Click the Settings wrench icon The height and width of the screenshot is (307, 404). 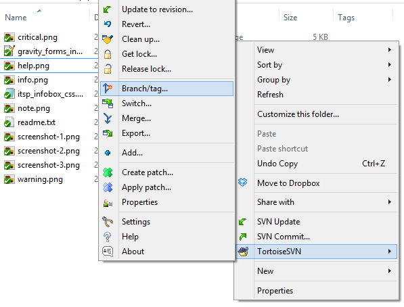pos(108,222)
